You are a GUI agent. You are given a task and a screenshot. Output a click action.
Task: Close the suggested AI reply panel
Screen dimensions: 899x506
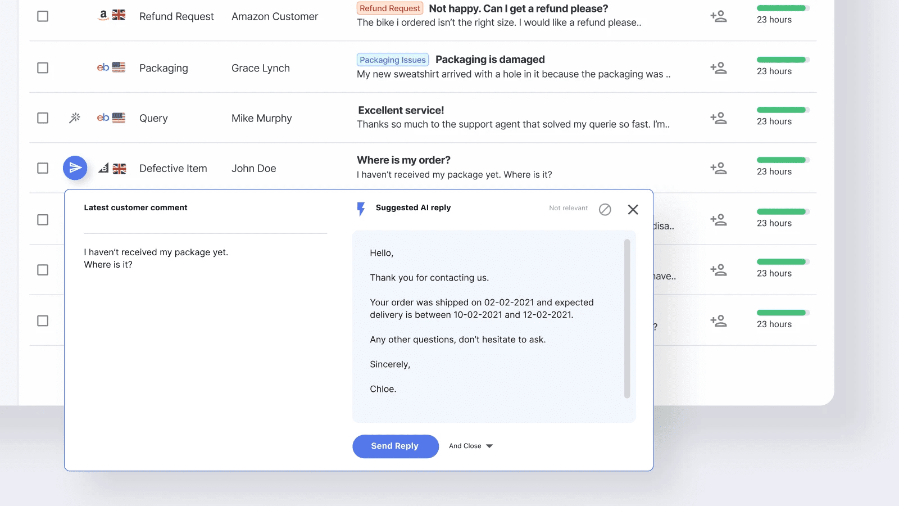633,209
